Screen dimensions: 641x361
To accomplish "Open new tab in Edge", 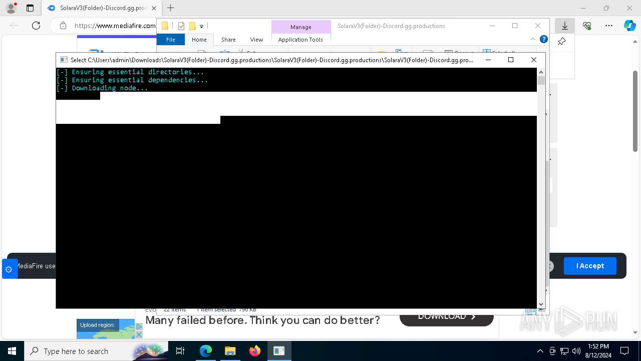I will [x=171, y=8].
